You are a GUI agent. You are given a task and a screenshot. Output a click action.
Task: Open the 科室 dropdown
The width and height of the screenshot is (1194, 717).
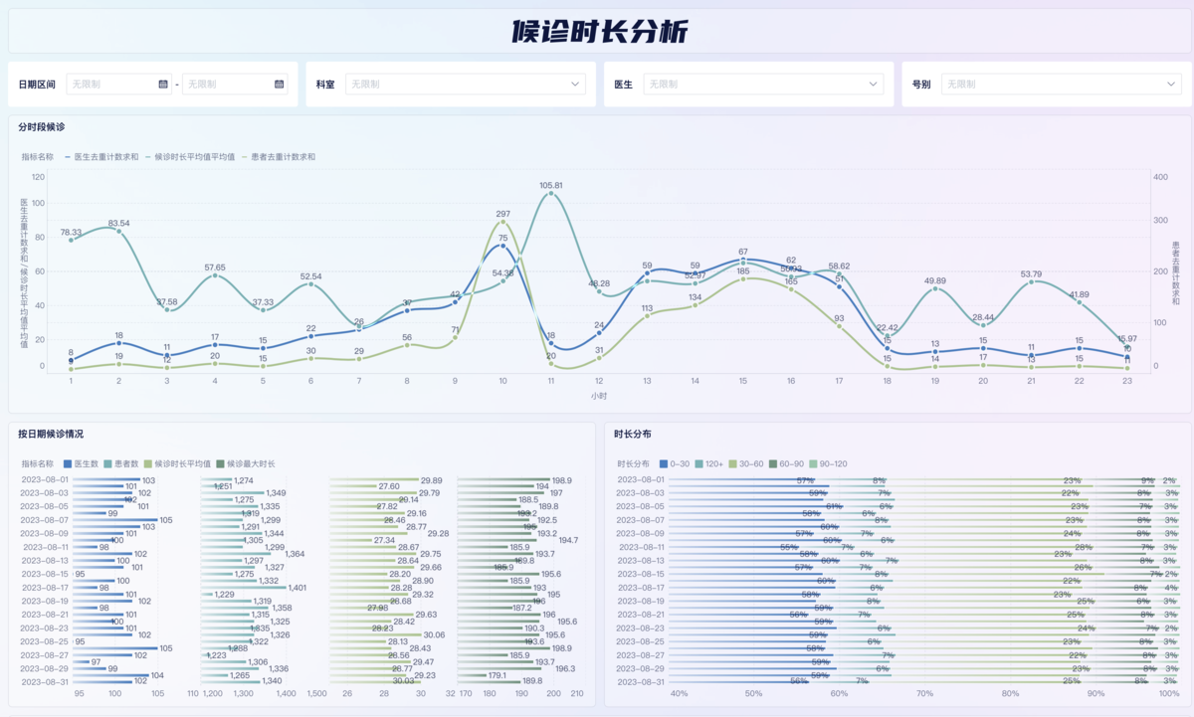coord(466,85)
